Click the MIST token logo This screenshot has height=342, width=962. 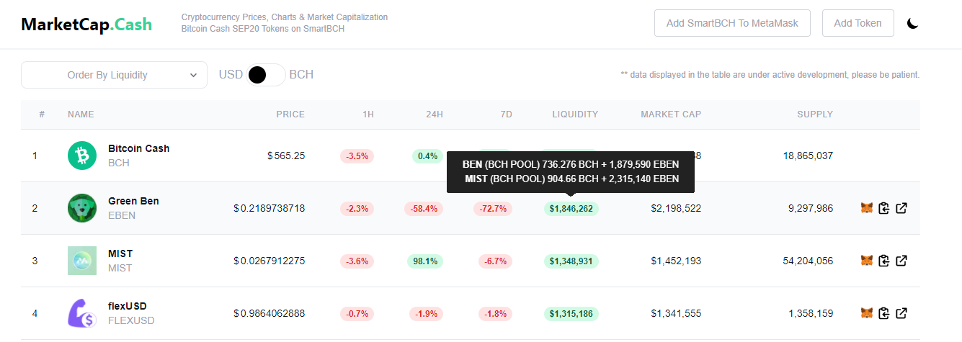[82, 261]
